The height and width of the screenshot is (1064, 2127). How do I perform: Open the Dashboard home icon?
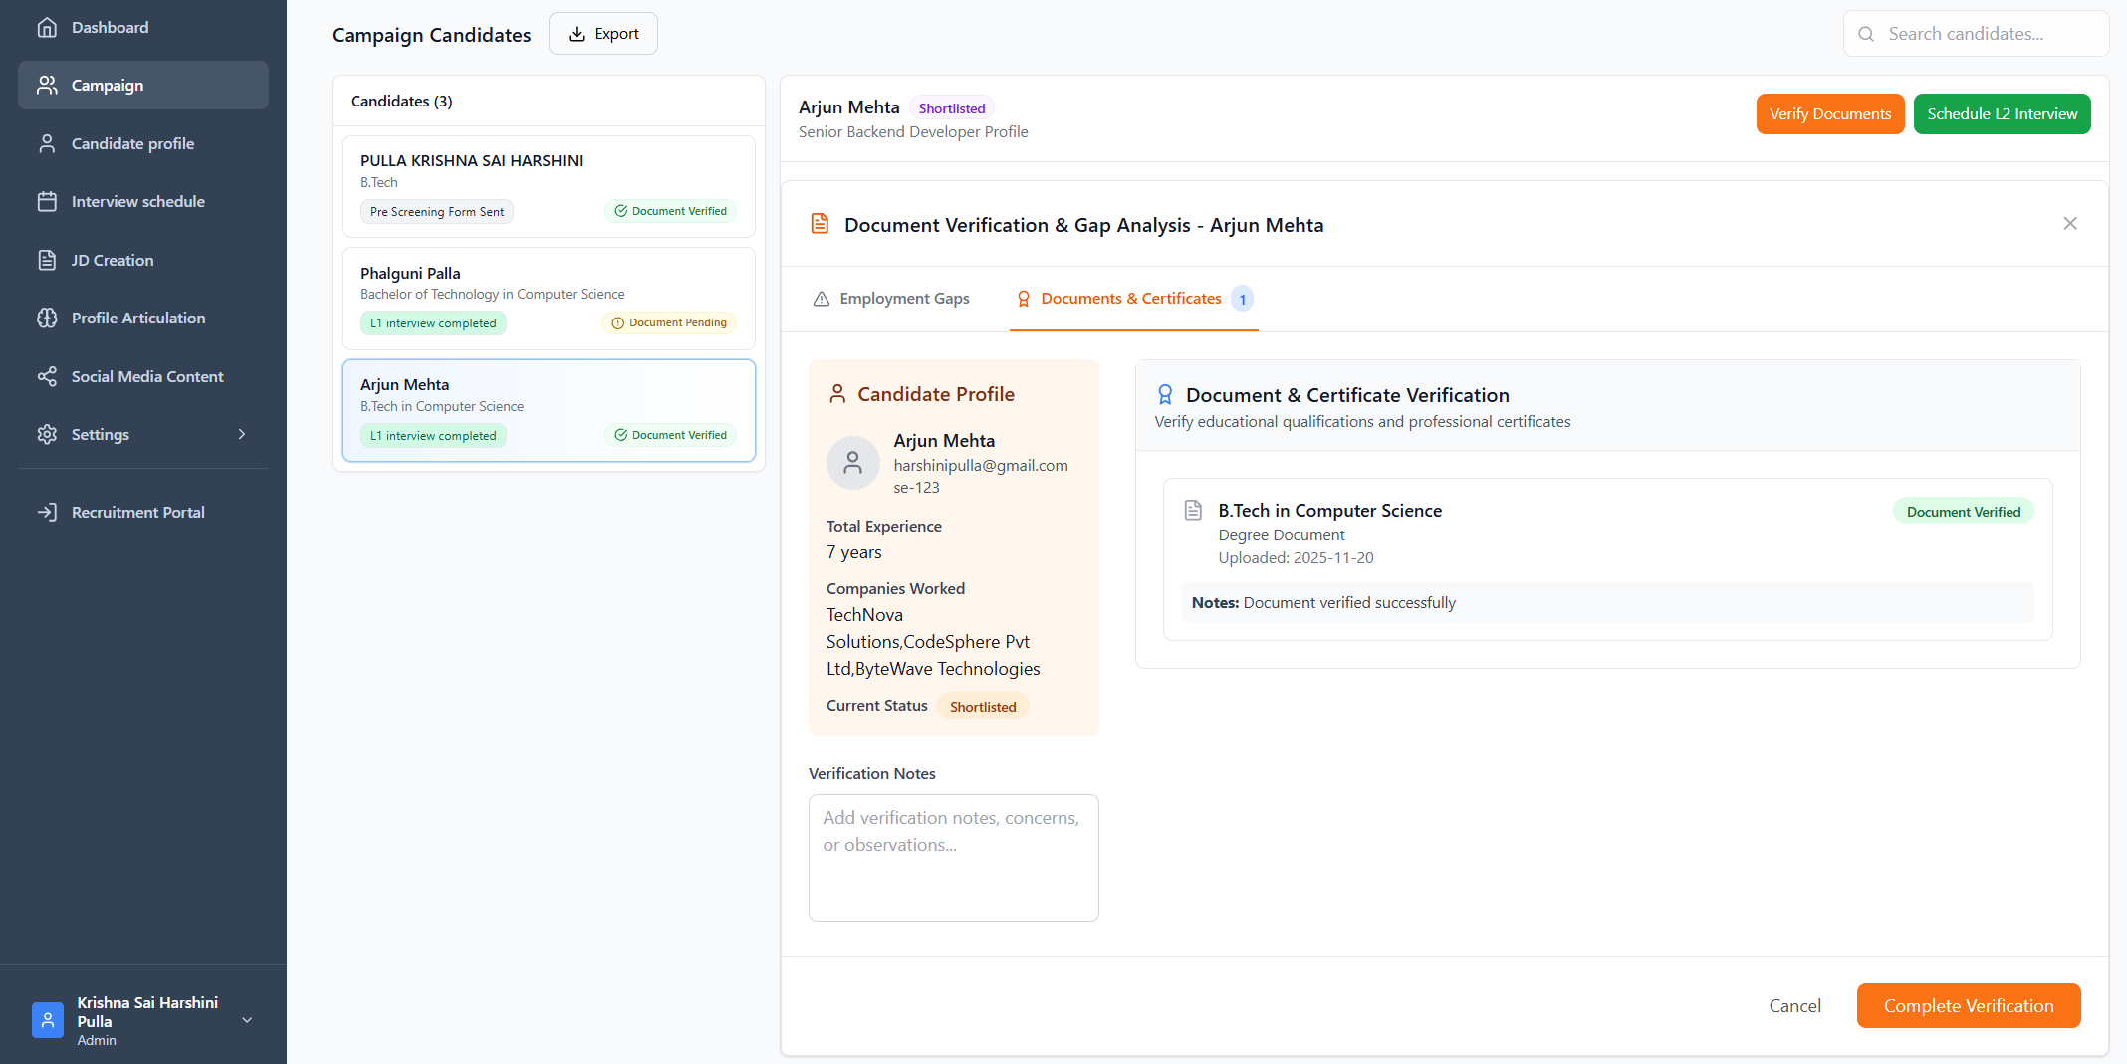click(47, 27)
